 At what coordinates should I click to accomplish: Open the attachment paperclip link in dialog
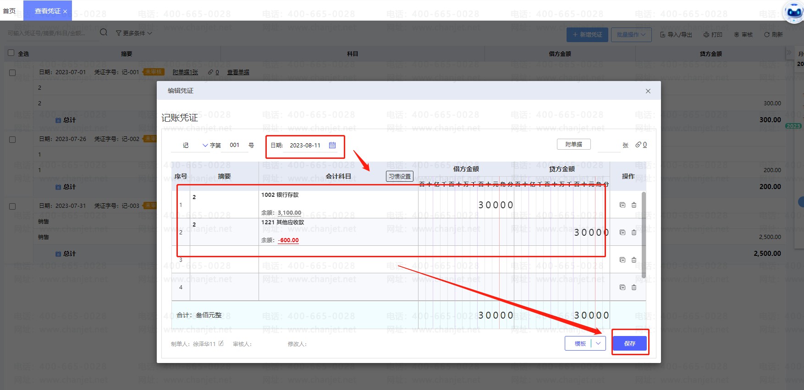(641, 145)
